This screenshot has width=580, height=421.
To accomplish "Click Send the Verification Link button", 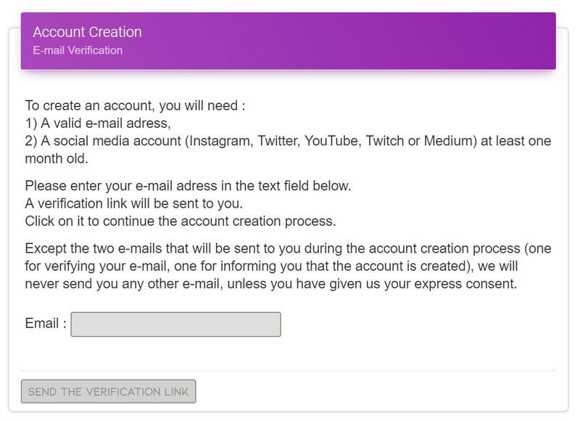I will [x=108, y=391].
